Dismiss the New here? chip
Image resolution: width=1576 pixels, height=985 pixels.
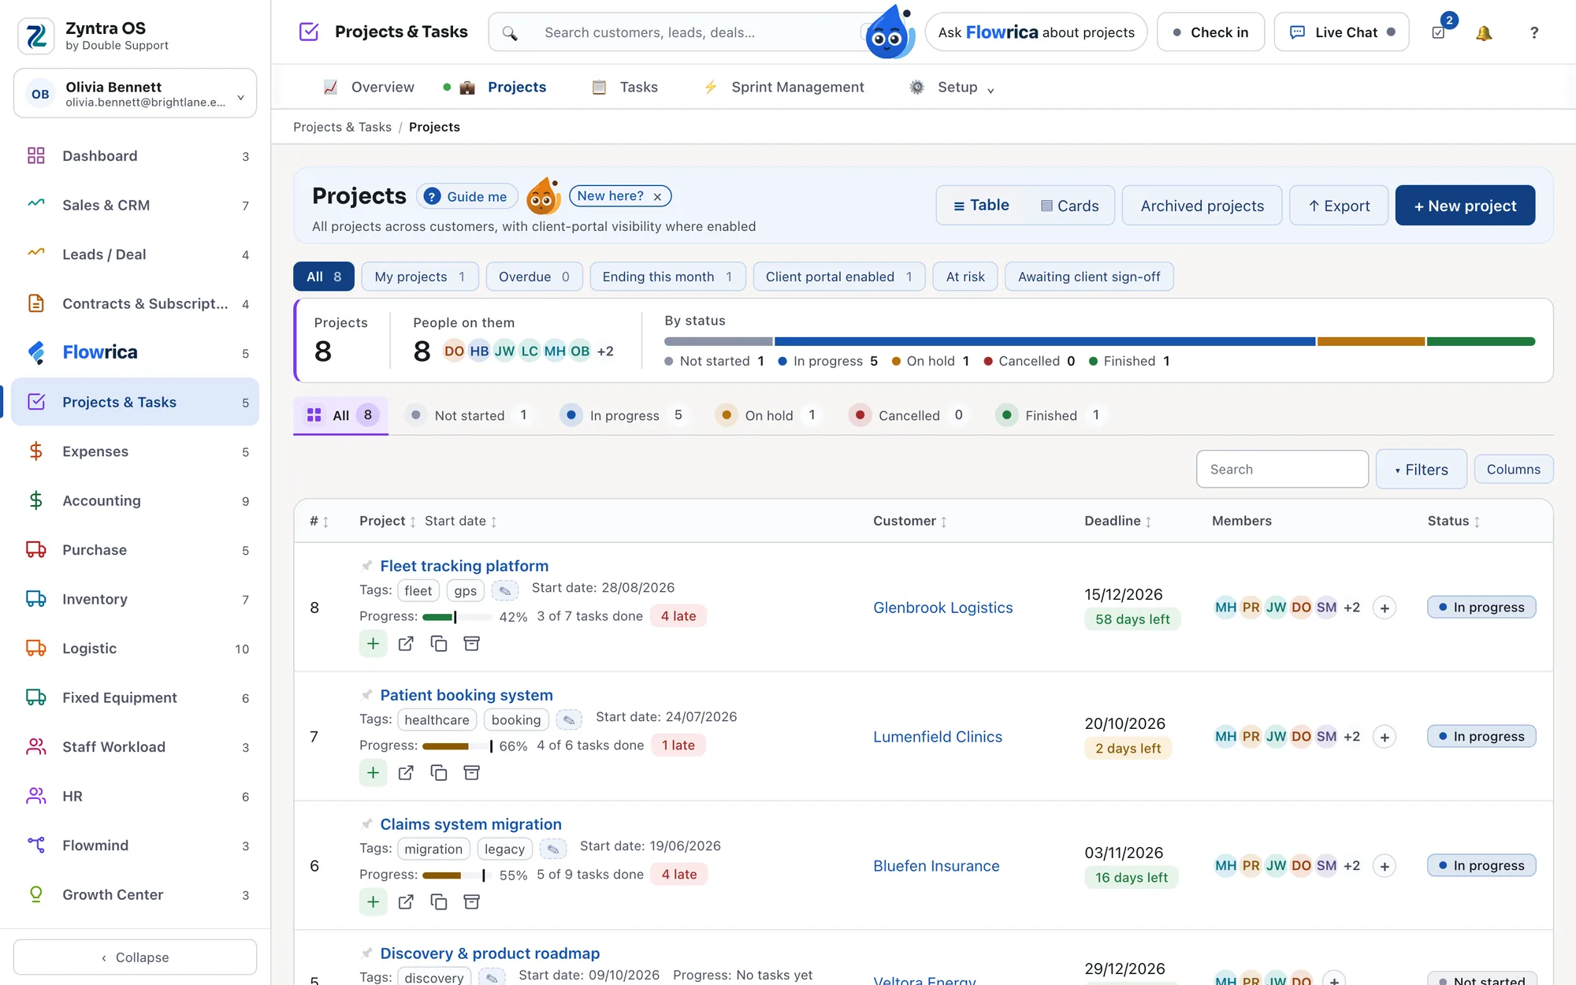point(657,197)
